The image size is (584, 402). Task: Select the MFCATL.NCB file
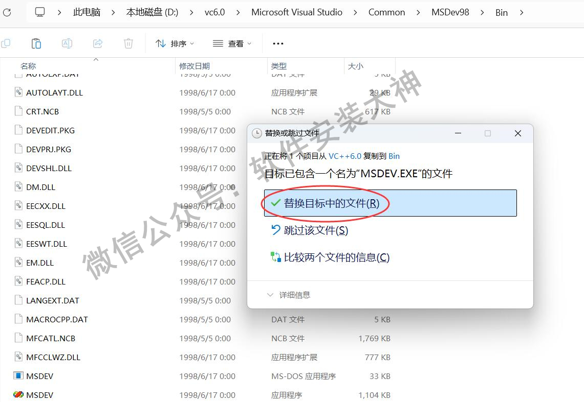(x=51, y=339)
